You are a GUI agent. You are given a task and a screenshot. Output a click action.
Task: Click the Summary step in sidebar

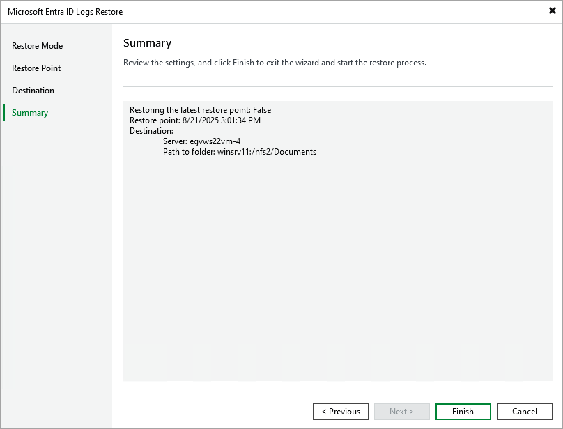[x=29, y=112]
